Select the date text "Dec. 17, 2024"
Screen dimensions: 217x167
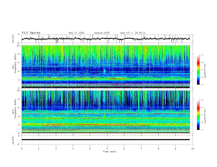click(76, 33)
